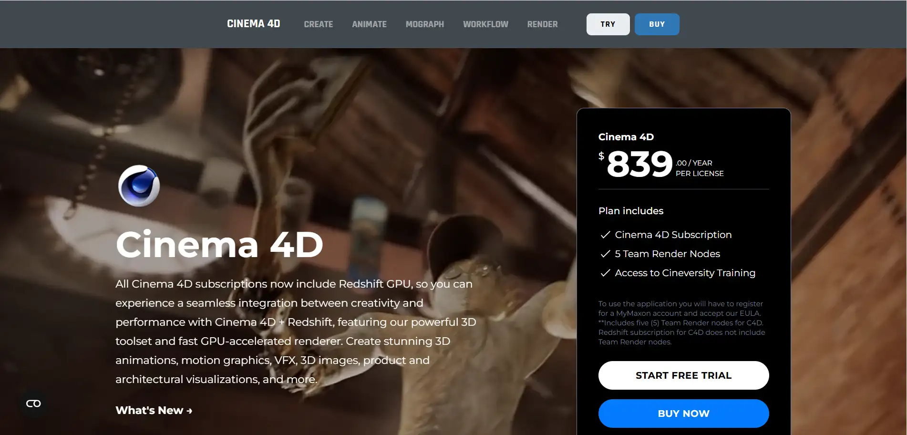Click the MyMaxon account EULA disclaimer text

[x=682, y=323]
